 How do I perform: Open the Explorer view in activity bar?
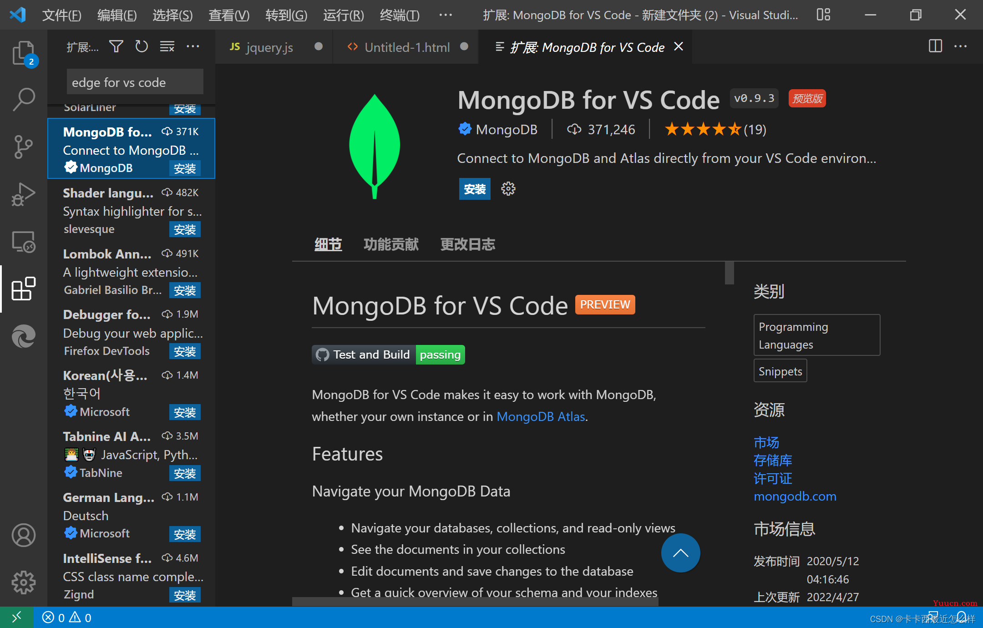(x=24, y=54)
